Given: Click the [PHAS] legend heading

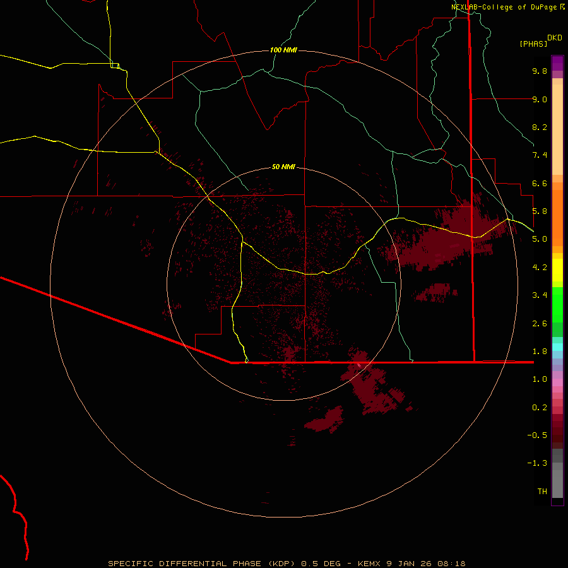Looking at the screenshot, I should (x=533, y=44).
